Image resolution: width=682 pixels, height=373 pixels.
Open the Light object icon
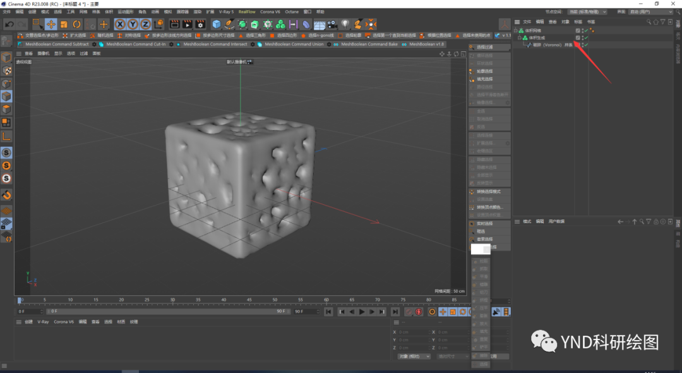point(345,25)
